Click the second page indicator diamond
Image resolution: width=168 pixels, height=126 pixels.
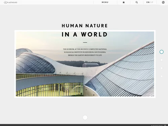coord(162,60)
